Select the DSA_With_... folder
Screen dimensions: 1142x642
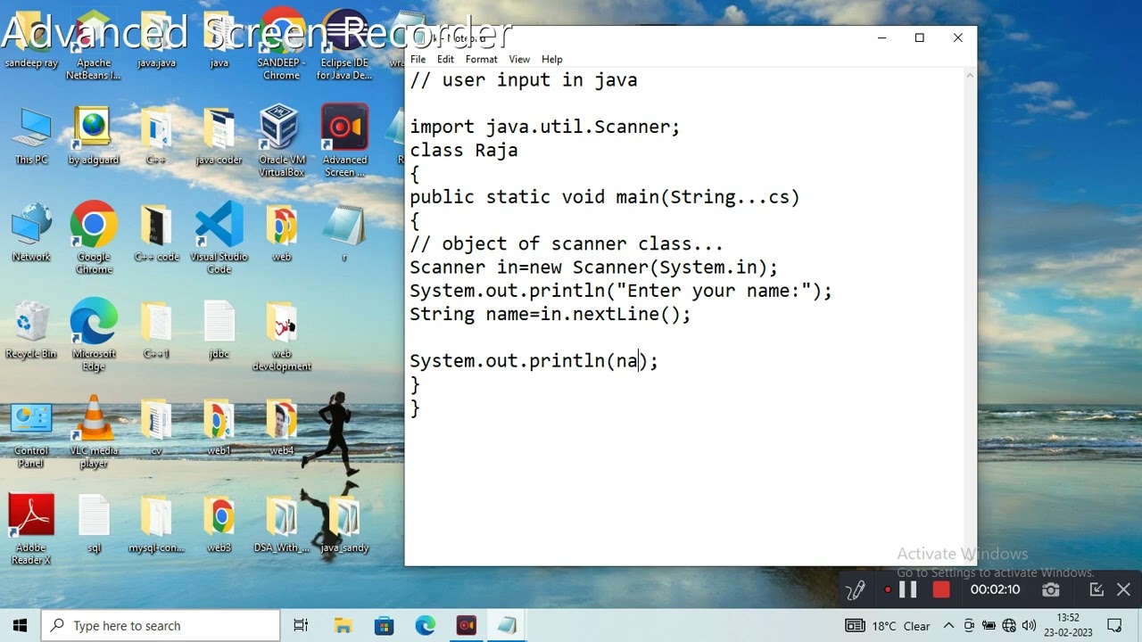[281, 524]
